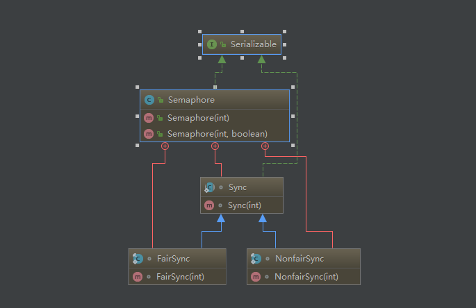Screen dimensions: 476x308
Task: Select the FairSync class title
Action: pos(173,259)
